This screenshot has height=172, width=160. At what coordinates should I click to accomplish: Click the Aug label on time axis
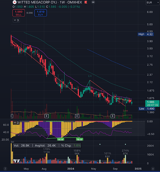click(44, 169)
